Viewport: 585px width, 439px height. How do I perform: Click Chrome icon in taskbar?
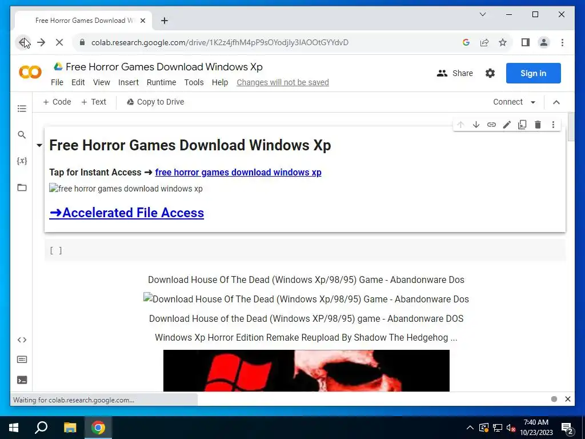click(x=98, y=428)
